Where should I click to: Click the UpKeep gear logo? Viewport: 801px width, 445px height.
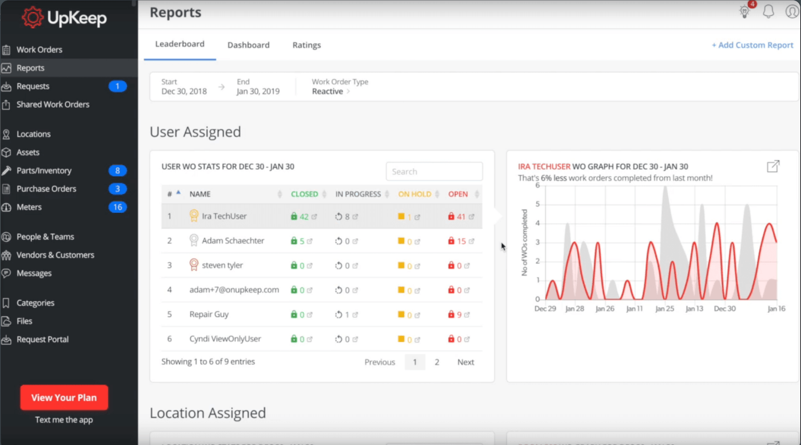coord(32,18)
